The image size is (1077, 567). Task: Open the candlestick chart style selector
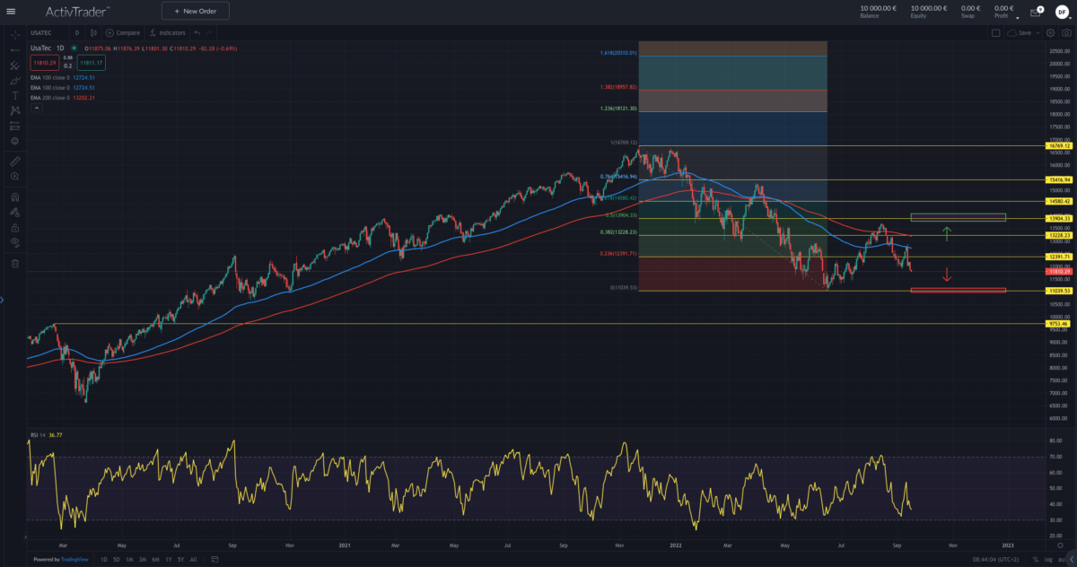coord(93,33)
